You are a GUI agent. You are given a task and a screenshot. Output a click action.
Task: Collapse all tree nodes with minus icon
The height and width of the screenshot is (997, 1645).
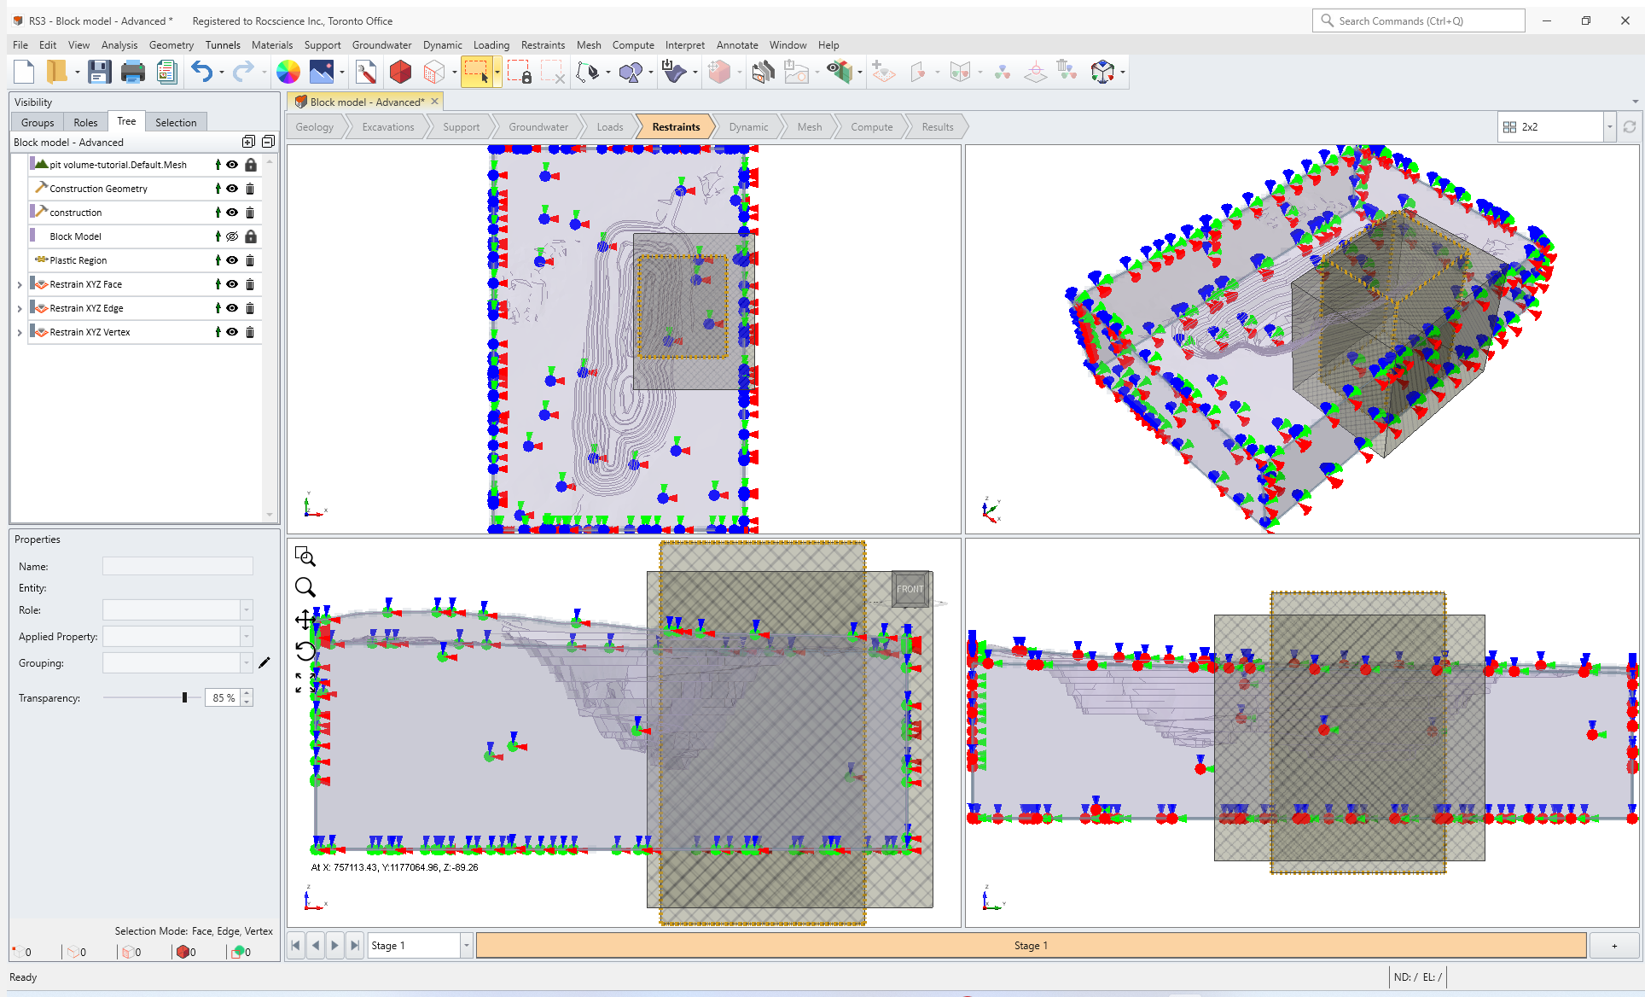(x=268, y=142)
